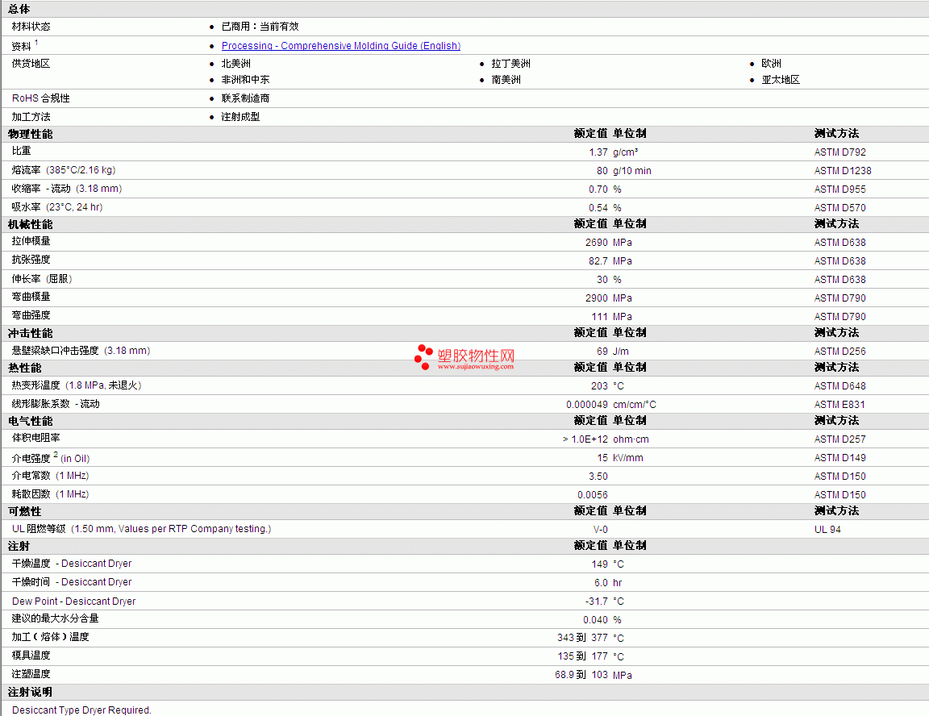Click the 线形膨胀系数 value 0.000049
Image resolution: width=929 pixels, height=716 pixels.
pyautogui.click(x=586, y=405)
